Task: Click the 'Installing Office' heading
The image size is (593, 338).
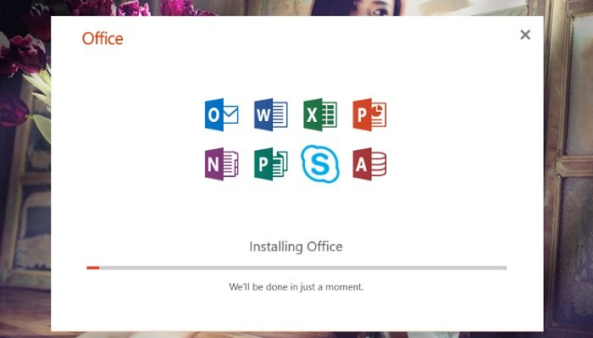Action: 296,247
